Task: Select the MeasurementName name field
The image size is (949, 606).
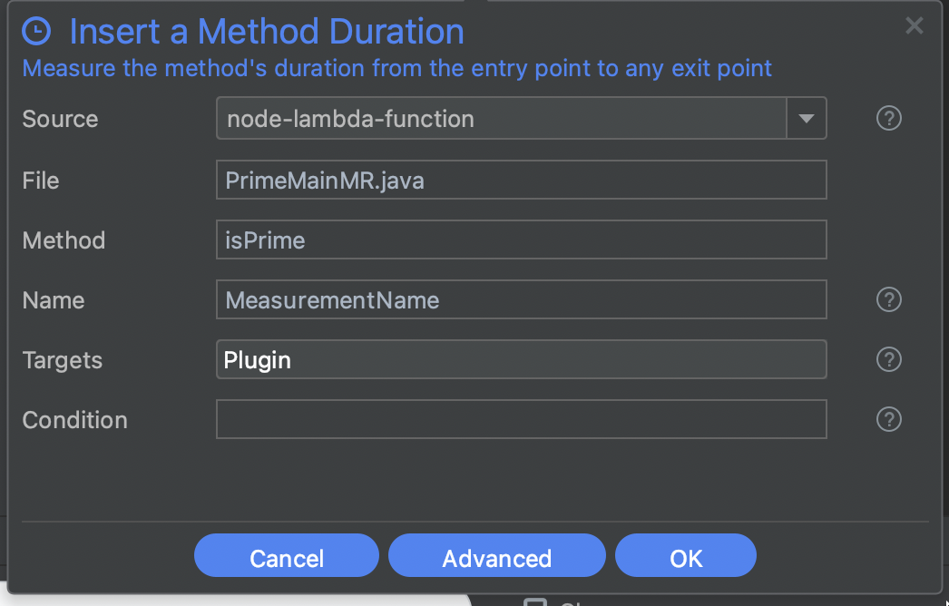Action: pyautogui.click(x=521, y=299)
